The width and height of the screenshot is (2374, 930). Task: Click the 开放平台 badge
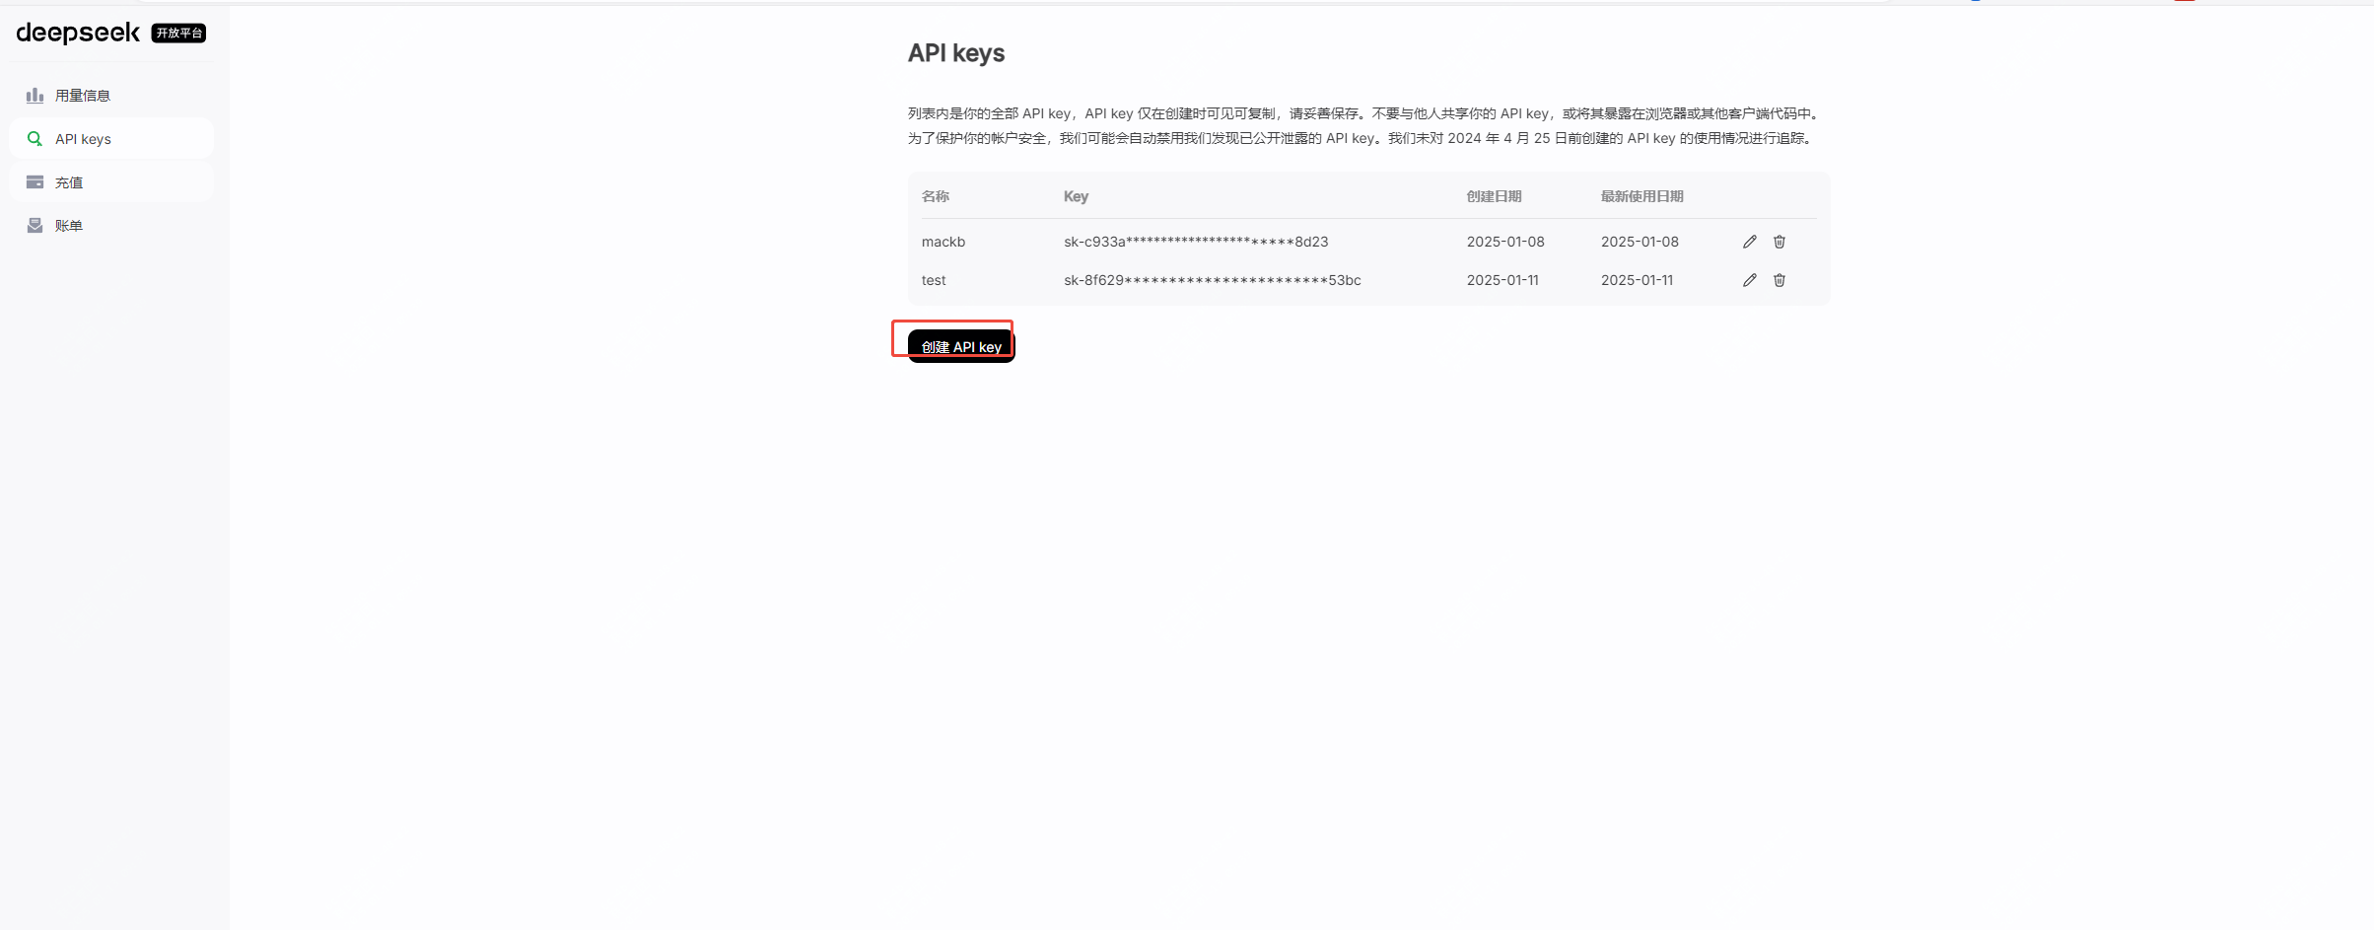(x=178, y=34)
